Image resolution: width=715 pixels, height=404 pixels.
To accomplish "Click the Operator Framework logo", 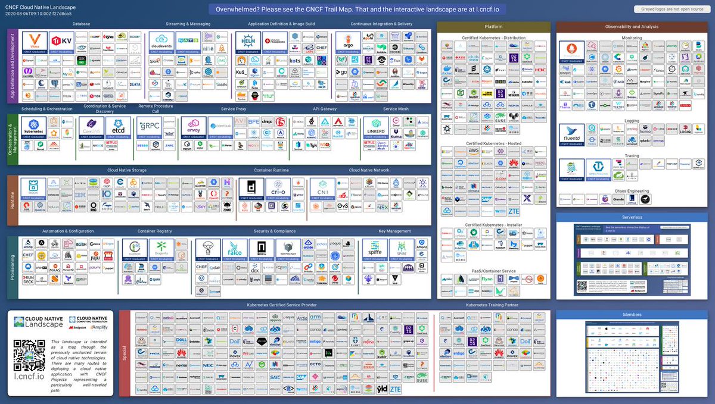I will [x=275, y=42].
